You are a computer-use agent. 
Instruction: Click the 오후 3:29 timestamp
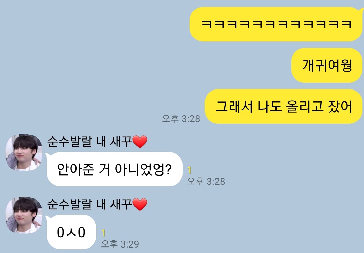tap(120, 244)
